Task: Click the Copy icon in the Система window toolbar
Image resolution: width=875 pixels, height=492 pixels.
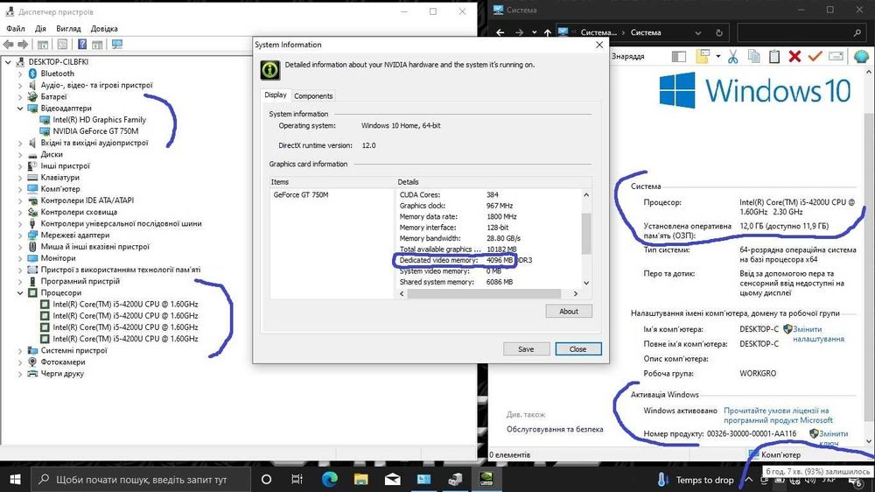Action: coord(753,56)
